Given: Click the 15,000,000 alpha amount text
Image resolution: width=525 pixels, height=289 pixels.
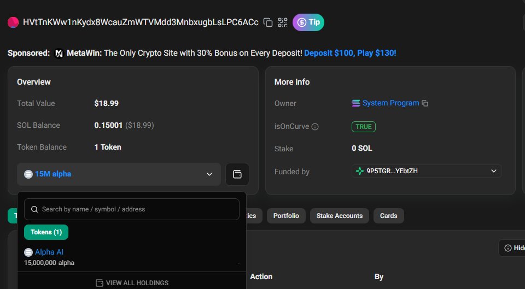Looking at the screenshot, I should pyautogui.click(x=49, y=263).
